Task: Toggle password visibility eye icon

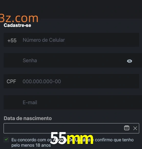Action: point(129,61)
